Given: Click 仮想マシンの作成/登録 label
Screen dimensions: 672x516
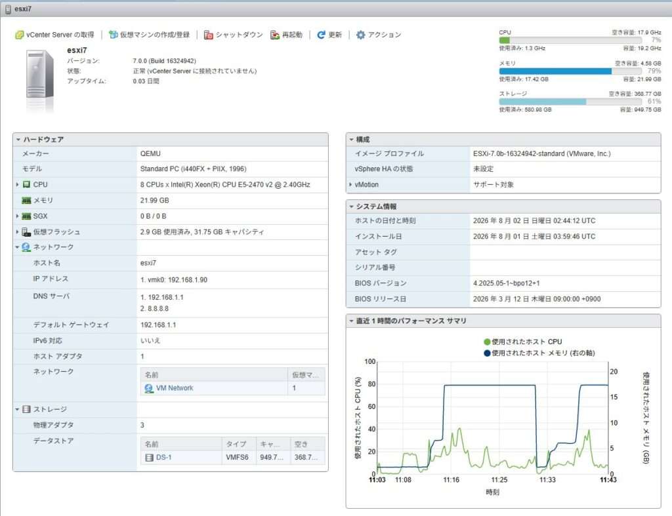Looking at the screenshot, I should (x=155, y=35).
